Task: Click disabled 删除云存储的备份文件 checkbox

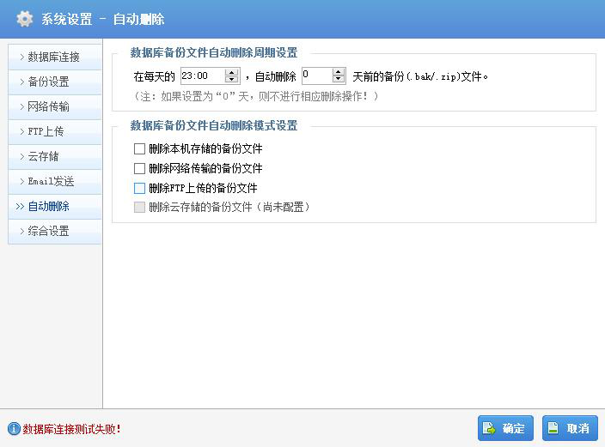Action: coord(139,208)
